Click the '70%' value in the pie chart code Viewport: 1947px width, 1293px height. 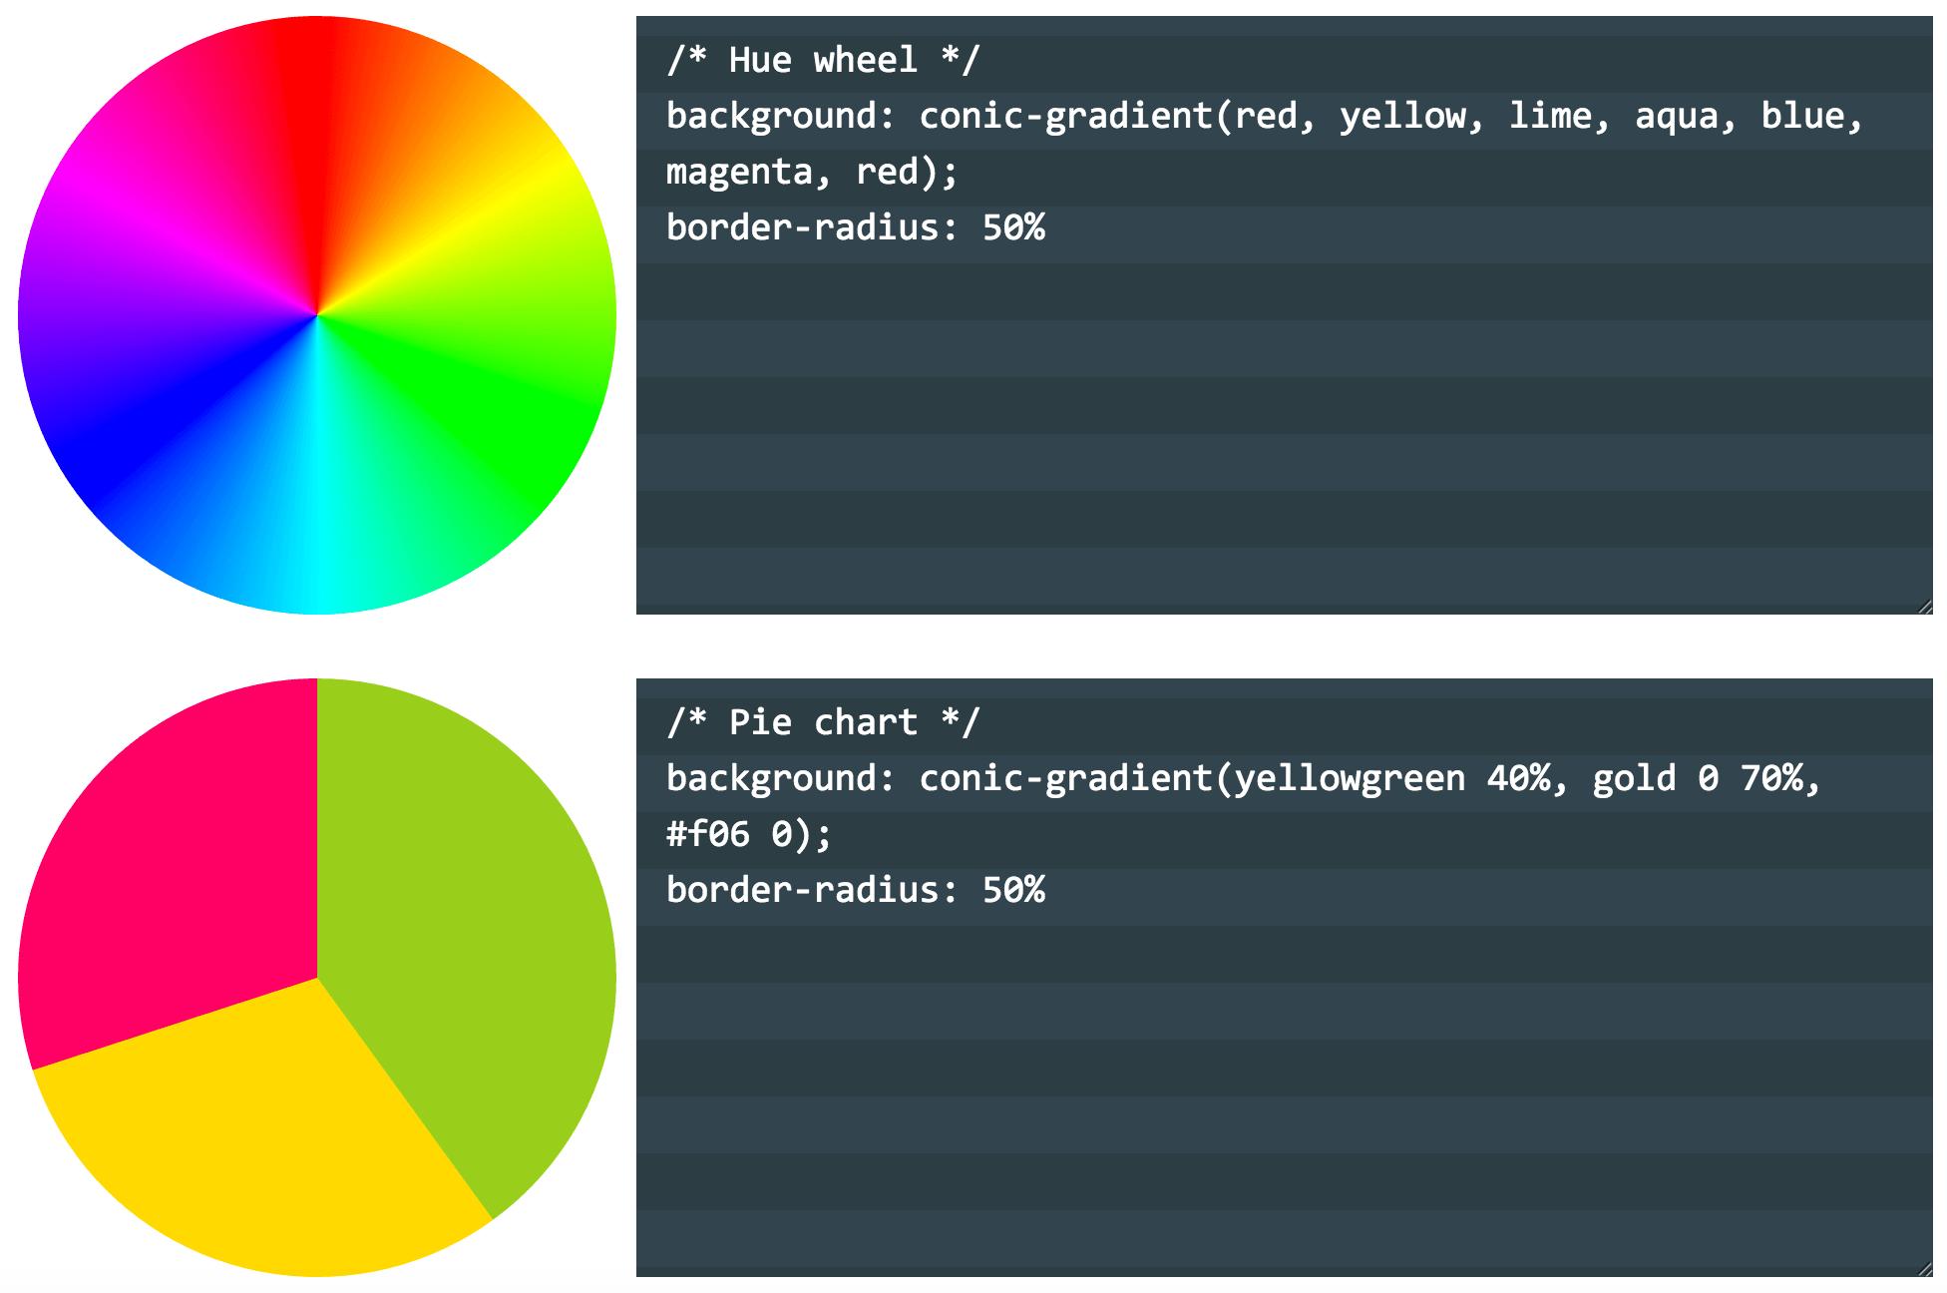click(x=1770, y=778)
